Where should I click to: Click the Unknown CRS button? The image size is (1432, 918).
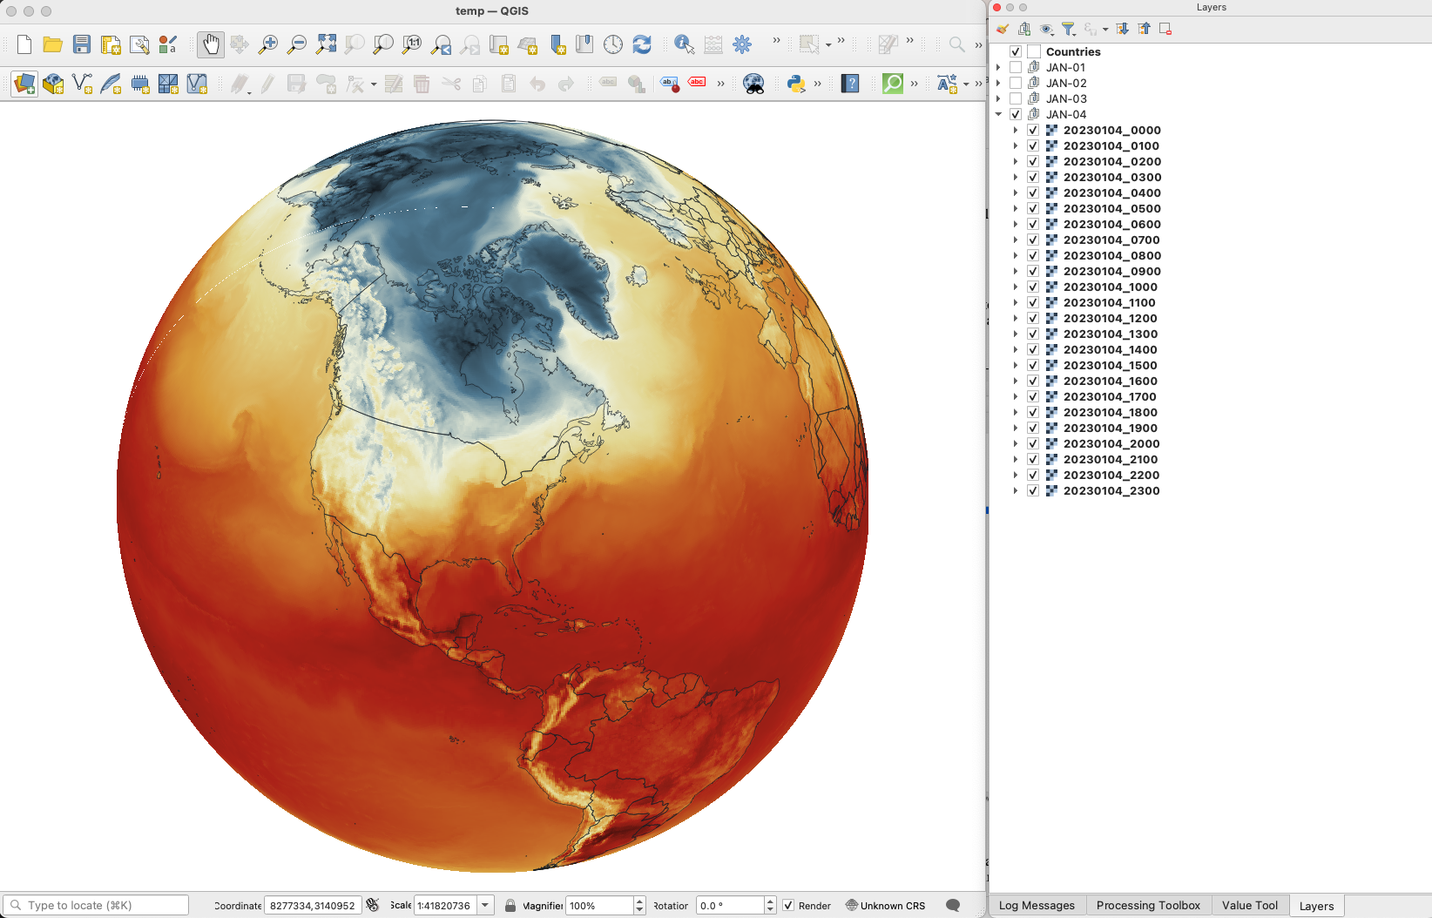tap(885, 906)
